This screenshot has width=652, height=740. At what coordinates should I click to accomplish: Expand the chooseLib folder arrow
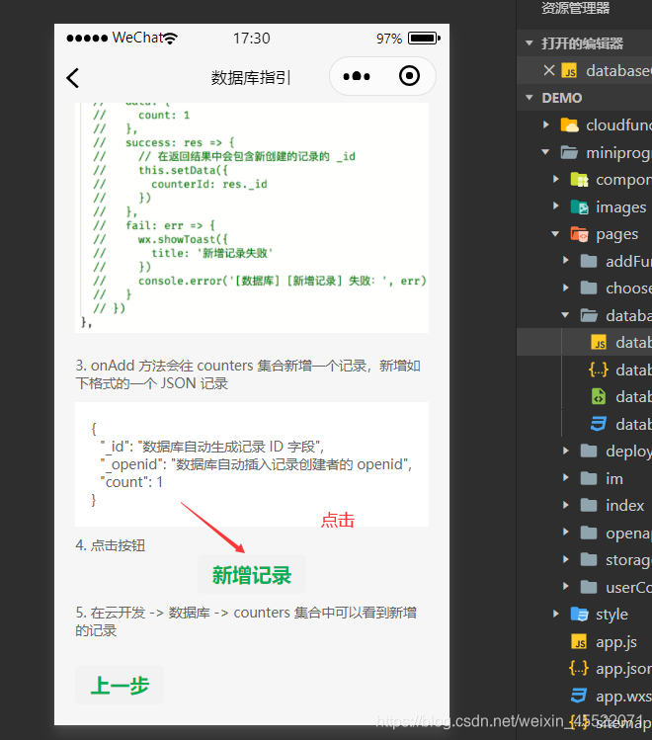566,288
